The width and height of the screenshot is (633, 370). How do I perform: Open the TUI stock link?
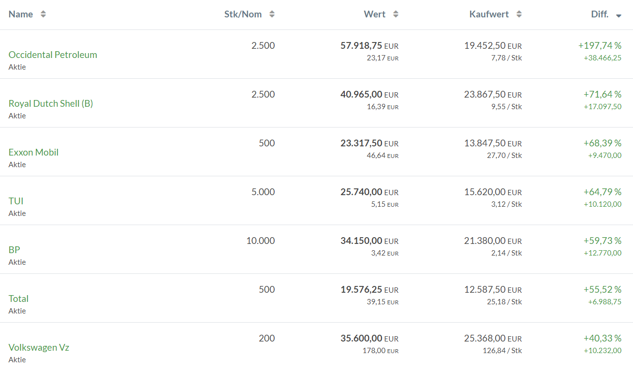point(16,201)
